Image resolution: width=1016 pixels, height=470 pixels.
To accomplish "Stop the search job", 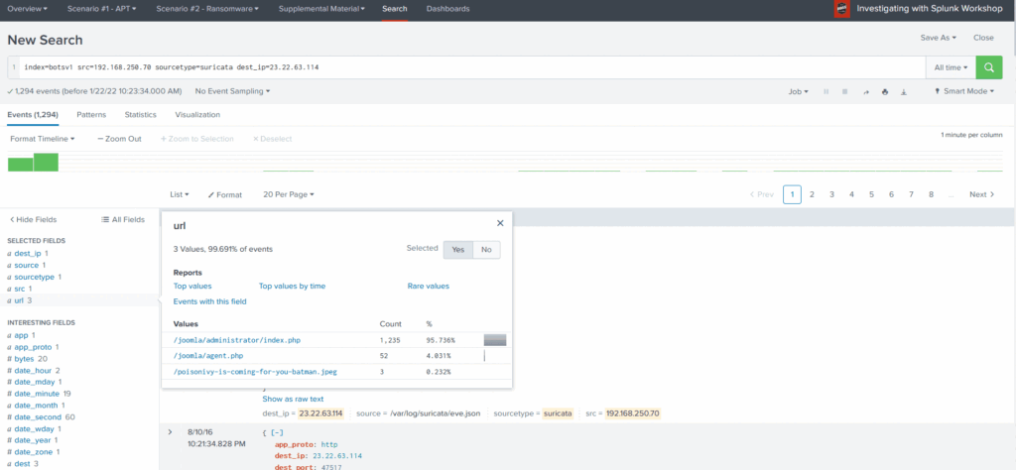I will (845, 92).
